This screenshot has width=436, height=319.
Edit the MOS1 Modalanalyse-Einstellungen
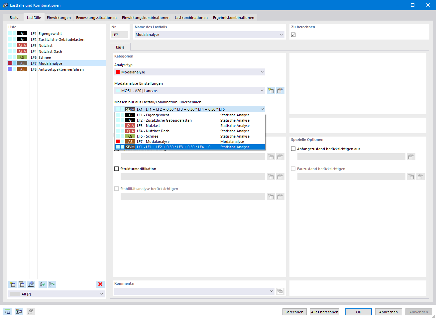pyautogui.click(x=280, y=90)
